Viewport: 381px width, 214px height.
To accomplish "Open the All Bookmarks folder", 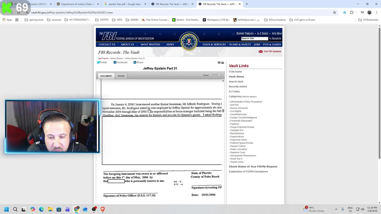I will click(x=368, y=20).
